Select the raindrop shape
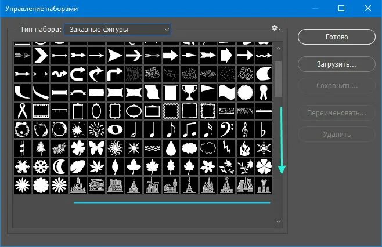 point(171,148)
